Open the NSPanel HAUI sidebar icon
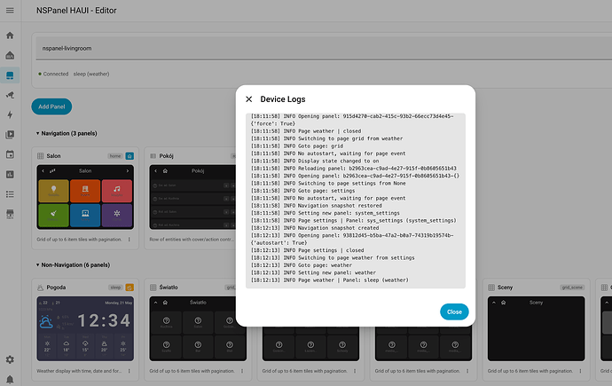 click(x=10, y=75)
